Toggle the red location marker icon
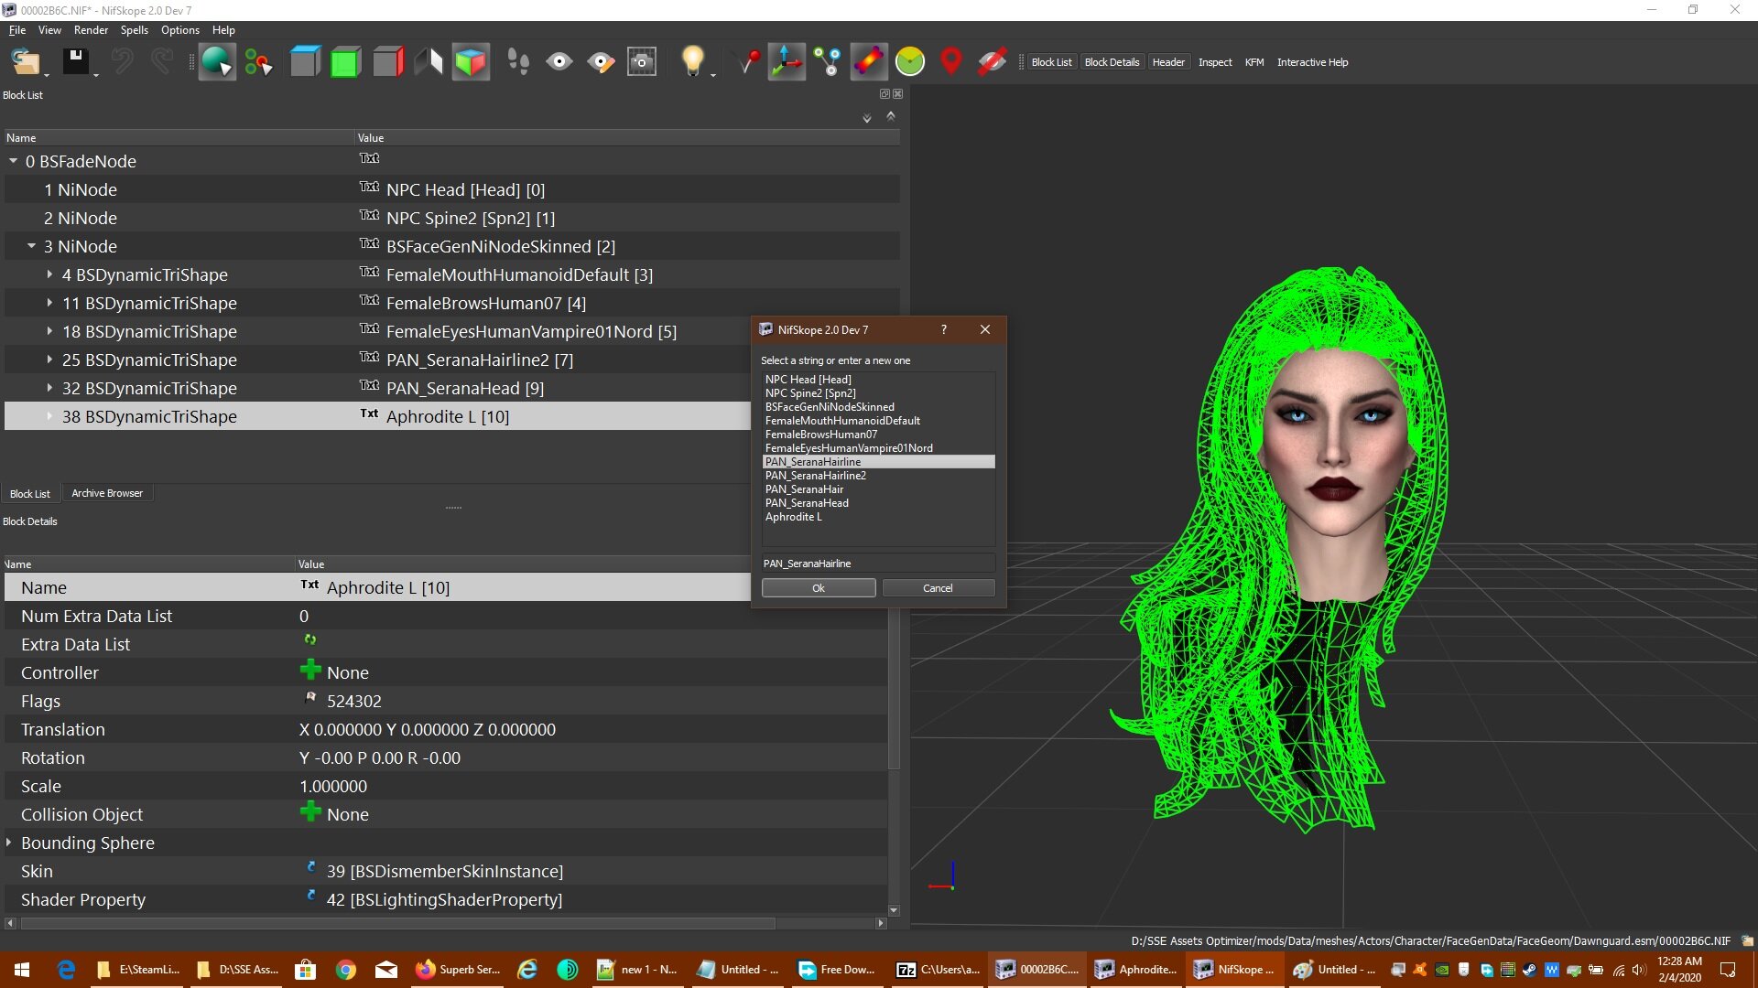 [951, 62]
